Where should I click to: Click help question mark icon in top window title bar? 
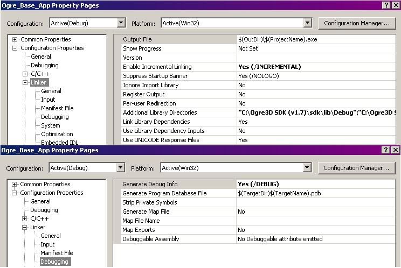[x=386, y=5]
